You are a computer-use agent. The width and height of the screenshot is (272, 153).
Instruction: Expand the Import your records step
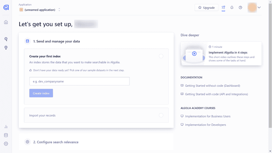click(96, 115)
